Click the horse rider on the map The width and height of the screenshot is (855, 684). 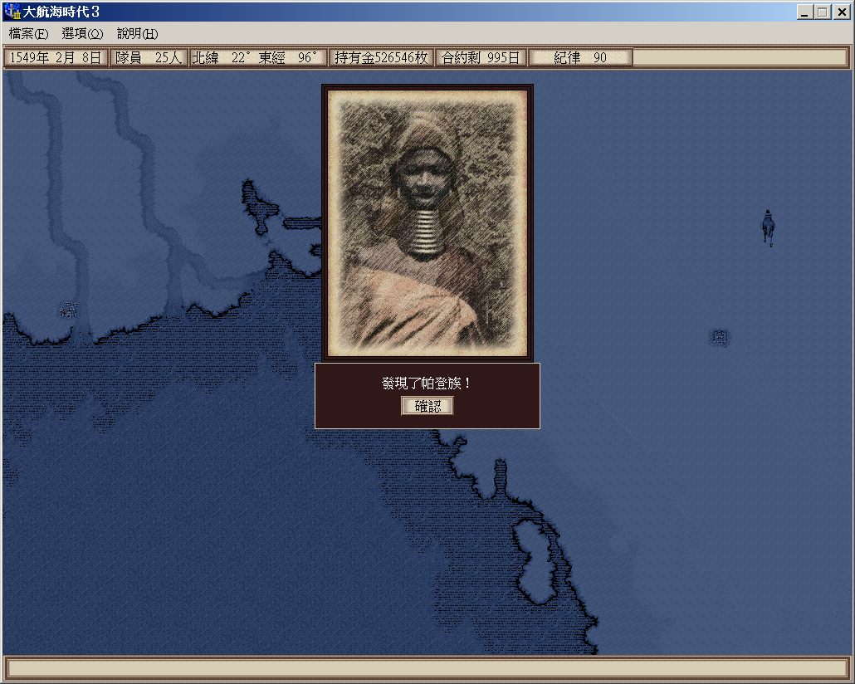point(768,227)
